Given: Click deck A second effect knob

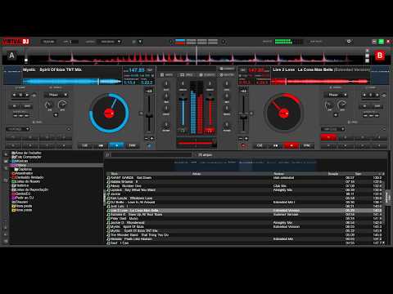Looking at the screenshot, I should coord(62,105).
